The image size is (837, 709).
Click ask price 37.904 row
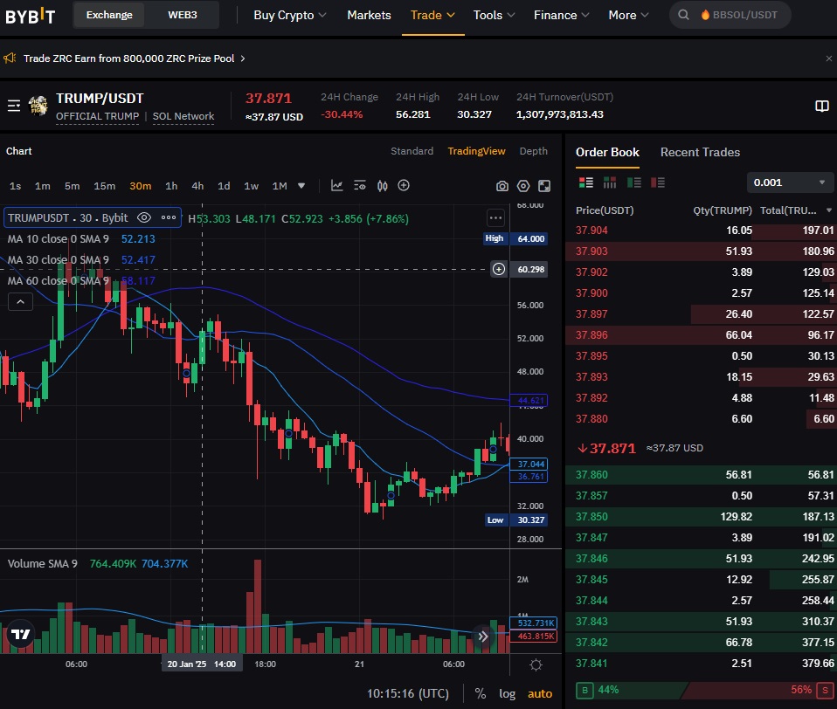coord(701,231)
